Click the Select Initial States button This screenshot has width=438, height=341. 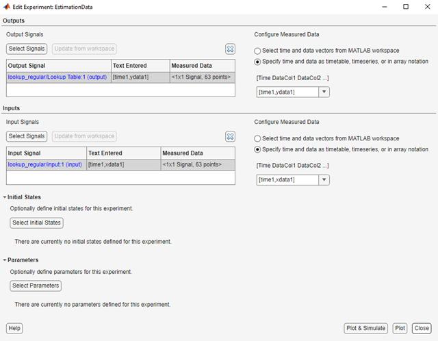36,223
